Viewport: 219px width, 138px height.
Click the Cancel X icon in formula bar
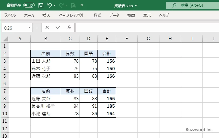(47, 27)
